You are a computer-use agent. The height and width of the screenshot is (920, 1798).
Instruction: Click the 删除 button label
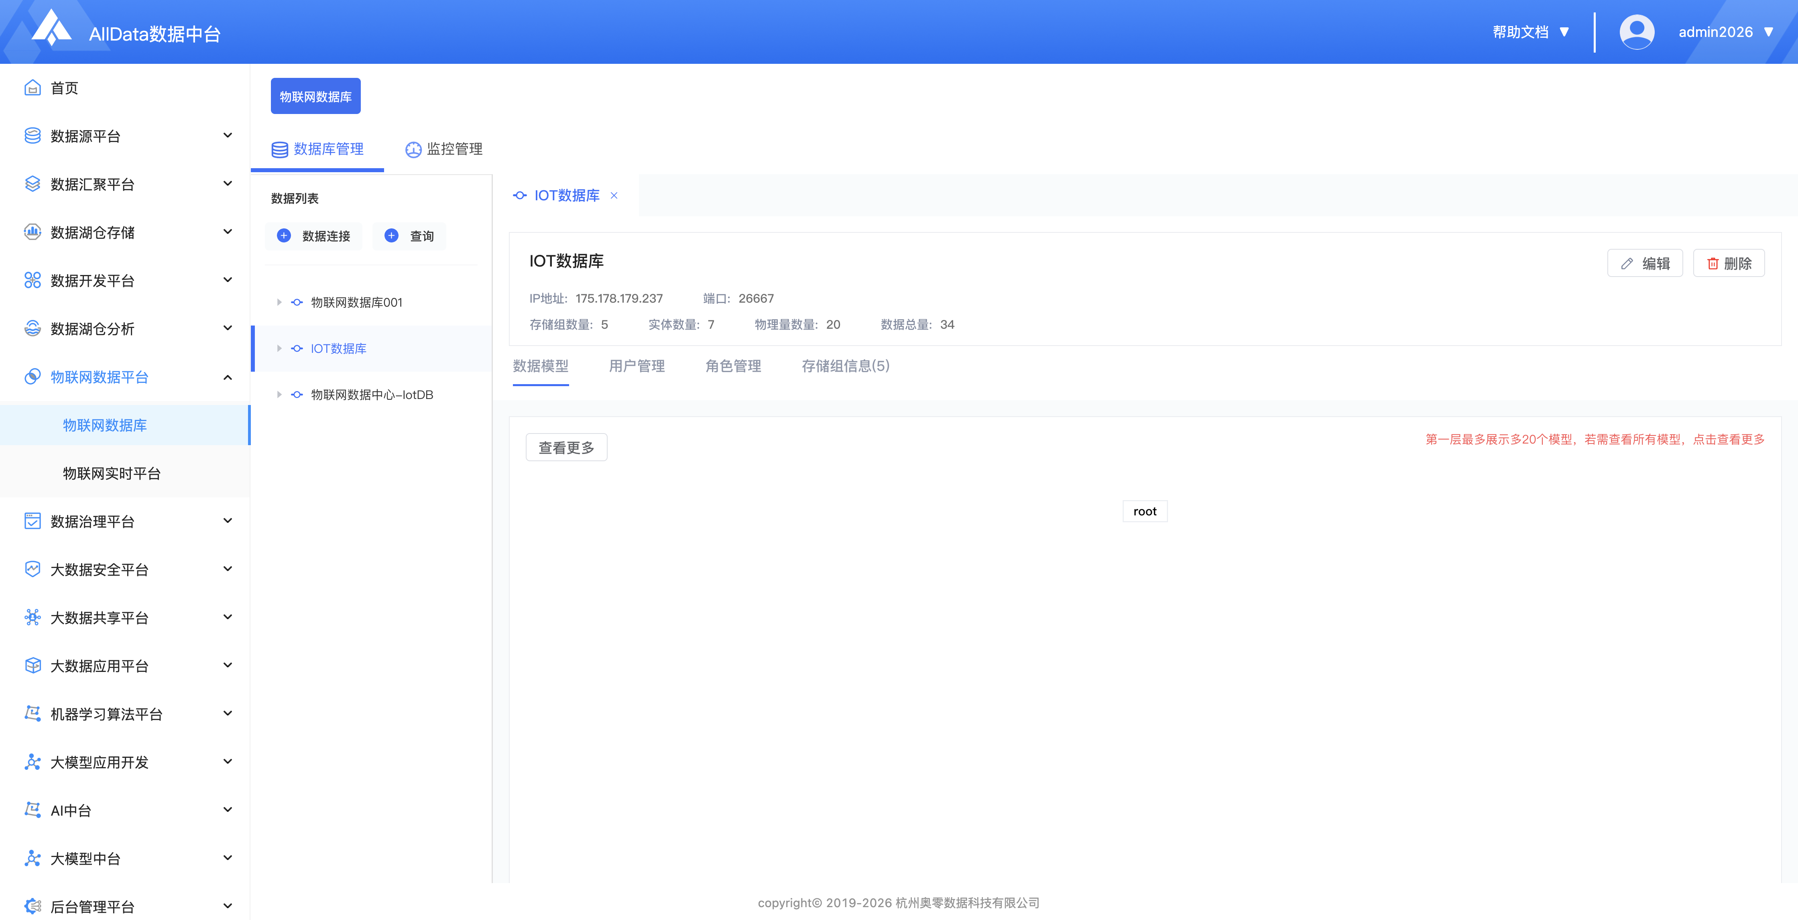point(1738,263)
